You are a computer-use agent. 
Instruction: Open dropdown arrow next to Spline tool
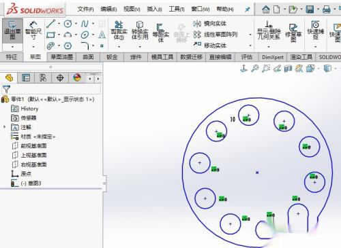(x=93, y=24)
